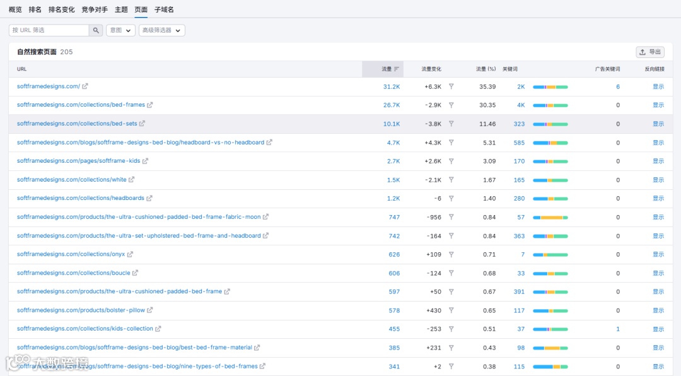Switch to the 排名变化 tab
The image size is (681, 376).
click(62, 9)
